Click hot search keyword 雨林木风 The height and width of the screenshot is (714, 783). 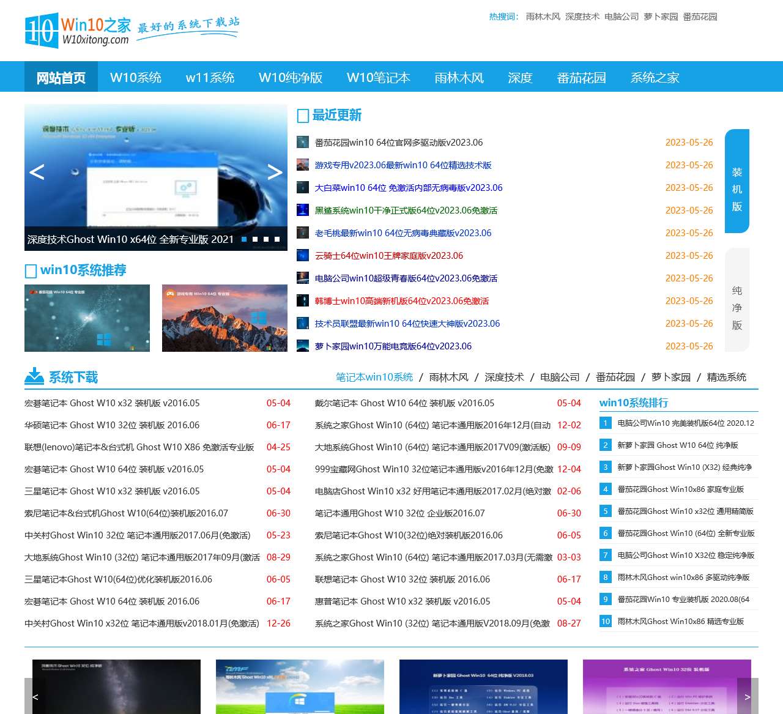pyautogui.click(x=542, y=17)
